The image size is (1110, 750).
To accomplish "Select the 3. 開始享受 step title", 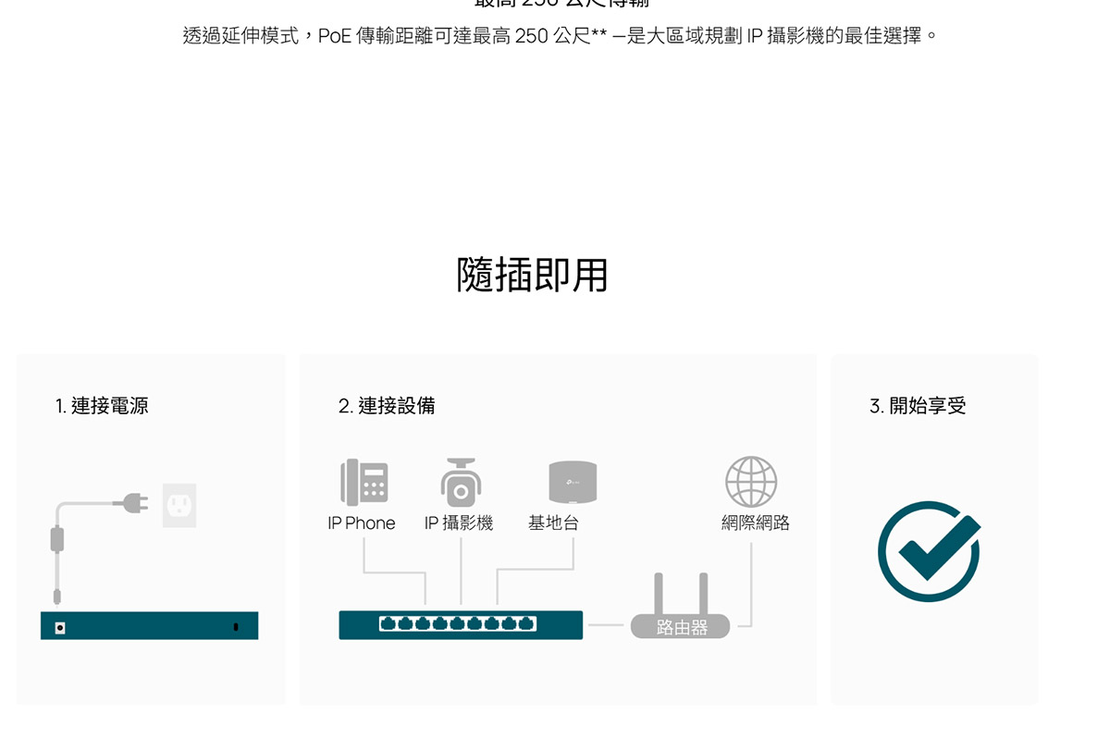I will coord(918,406).
